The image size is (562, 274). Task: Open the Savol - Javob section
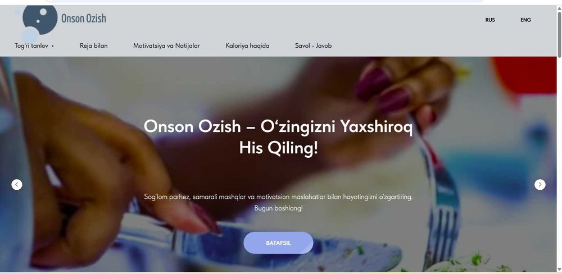313,46
